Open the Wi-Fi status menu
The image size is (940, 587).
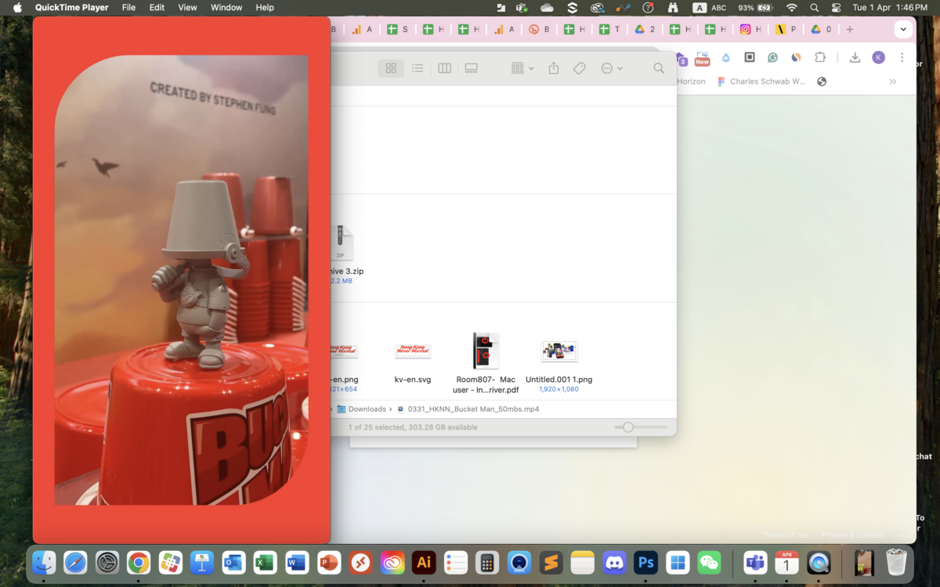791,7
